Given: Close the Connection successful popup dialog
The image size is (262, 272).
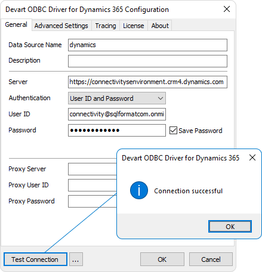Looking at the screenshot, I should click(x=252, y=157).
